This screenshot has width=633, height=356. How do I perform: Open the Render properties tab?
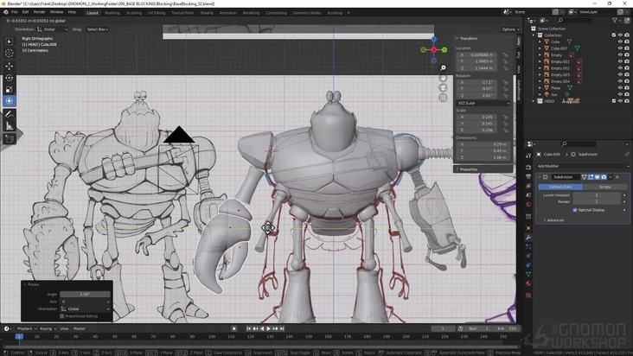click(528, 167)
